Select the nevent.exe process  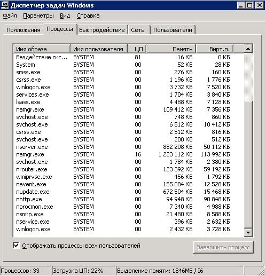pyautogui.click(x=129, y=184)
